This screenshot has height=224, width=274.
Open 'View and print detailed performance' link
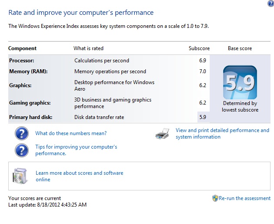click(222, 133)
